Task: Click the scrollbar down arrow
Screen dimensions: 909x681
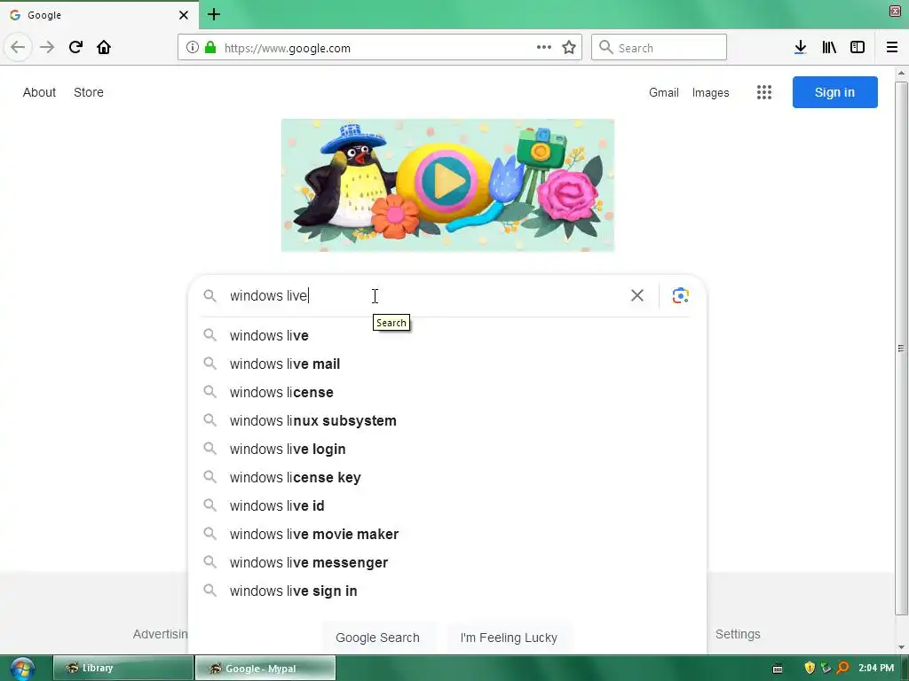Action: (x=901, y=646)
